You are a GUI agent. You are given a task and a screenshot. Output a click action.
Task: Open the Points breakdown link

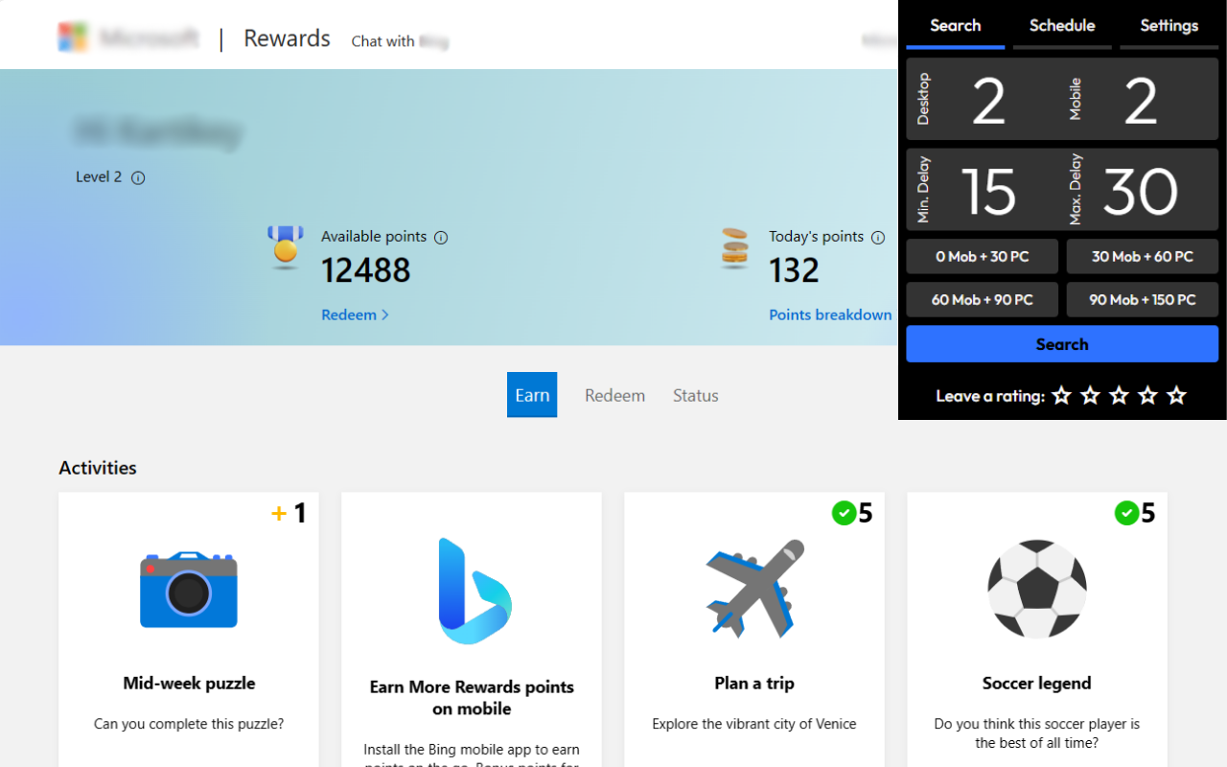830,314
